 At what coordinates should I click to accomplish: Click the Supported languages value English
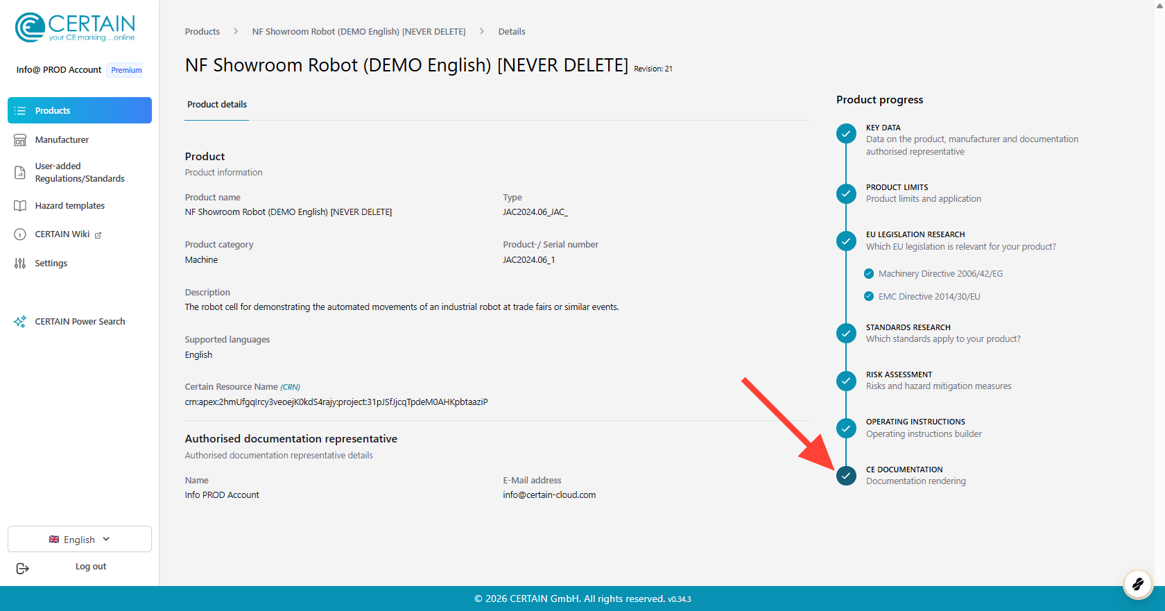[198, 355]
